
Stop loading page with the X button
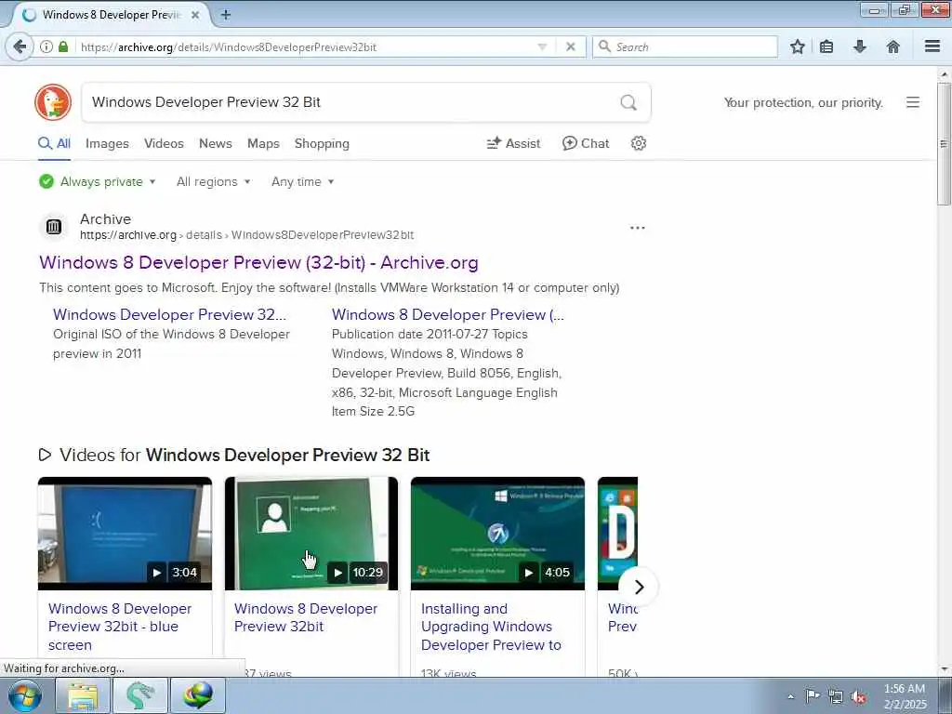coord(570,46)
